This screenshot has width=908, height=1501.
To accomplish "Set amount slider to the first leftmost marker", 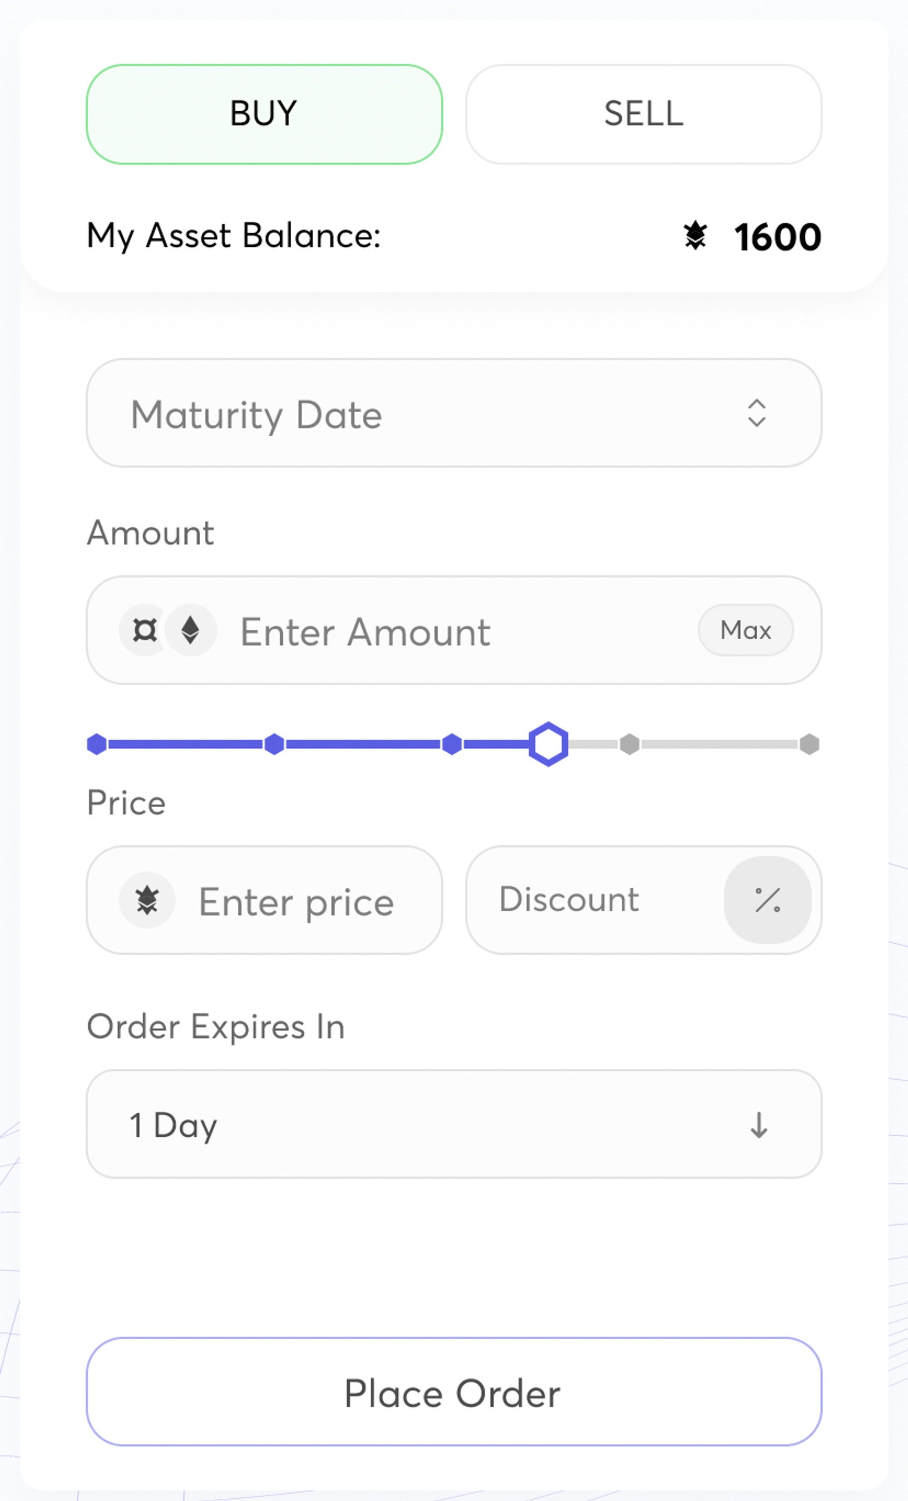I will [97, 744].
